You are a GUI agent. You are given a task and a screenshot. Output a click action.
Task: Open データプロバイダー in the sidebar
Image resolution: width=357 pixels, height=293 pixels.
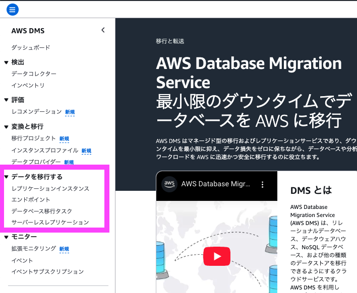36,162
